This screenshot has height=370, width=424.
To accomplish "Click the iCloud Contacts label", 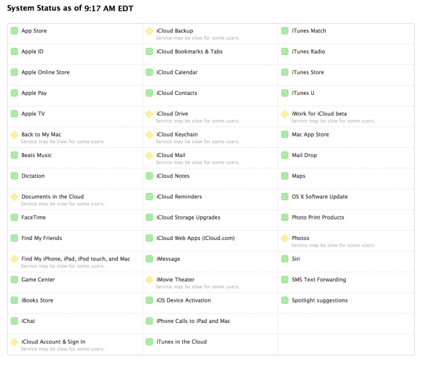I will (x=177, y=93).
